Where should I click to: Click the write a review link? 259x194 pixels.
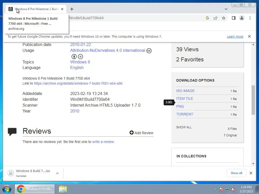click(103, 142)
